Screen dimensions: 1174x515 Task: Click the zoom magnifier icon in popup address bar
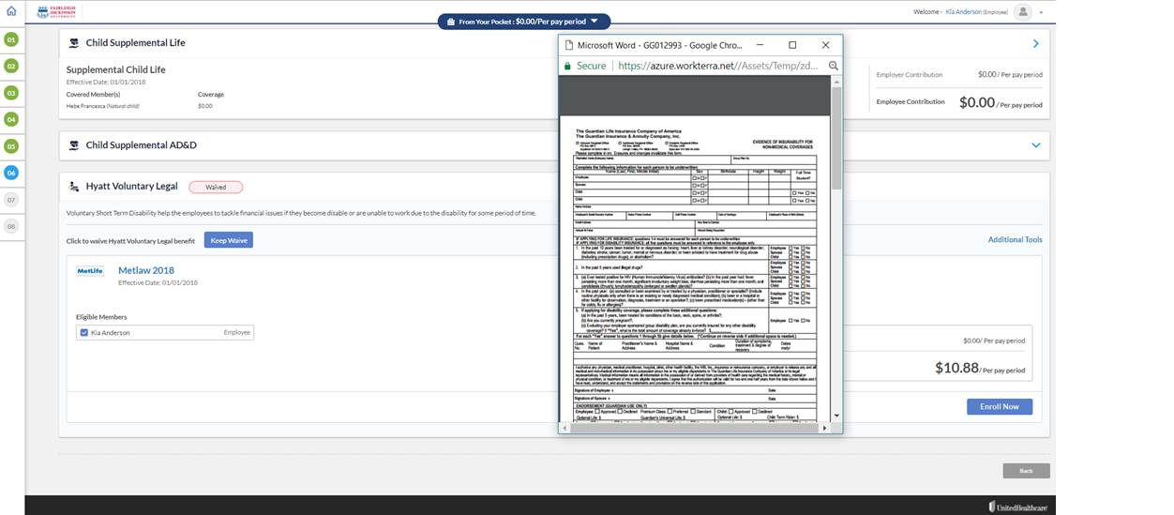(833, 66)
